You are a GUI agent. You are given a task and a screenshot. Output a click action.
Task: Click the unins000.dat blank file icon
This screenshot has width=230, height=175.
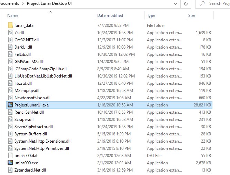click(x=10, y=155)
